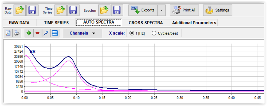Click the 17140 Y-axis value

[18, 66]
